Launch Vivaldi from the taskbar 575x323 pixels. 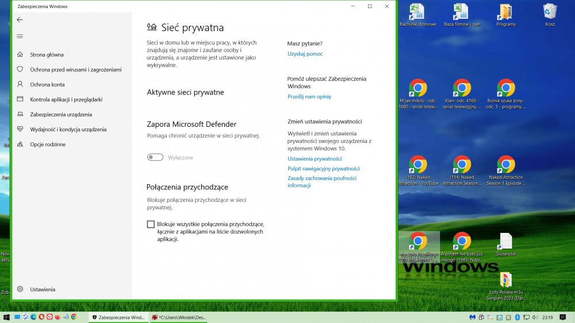point(49,317)
